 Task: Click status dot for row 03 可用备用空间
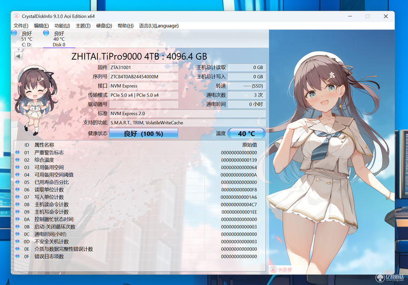tap(17, 167)
